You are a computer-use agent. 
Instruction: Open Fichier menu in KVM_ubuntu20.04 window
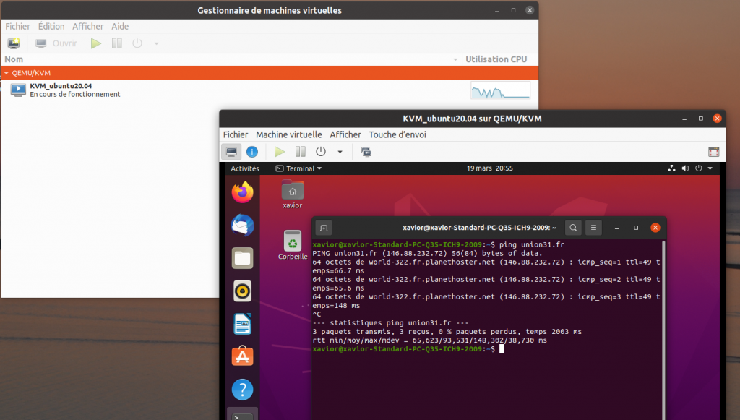pos(235,134)
